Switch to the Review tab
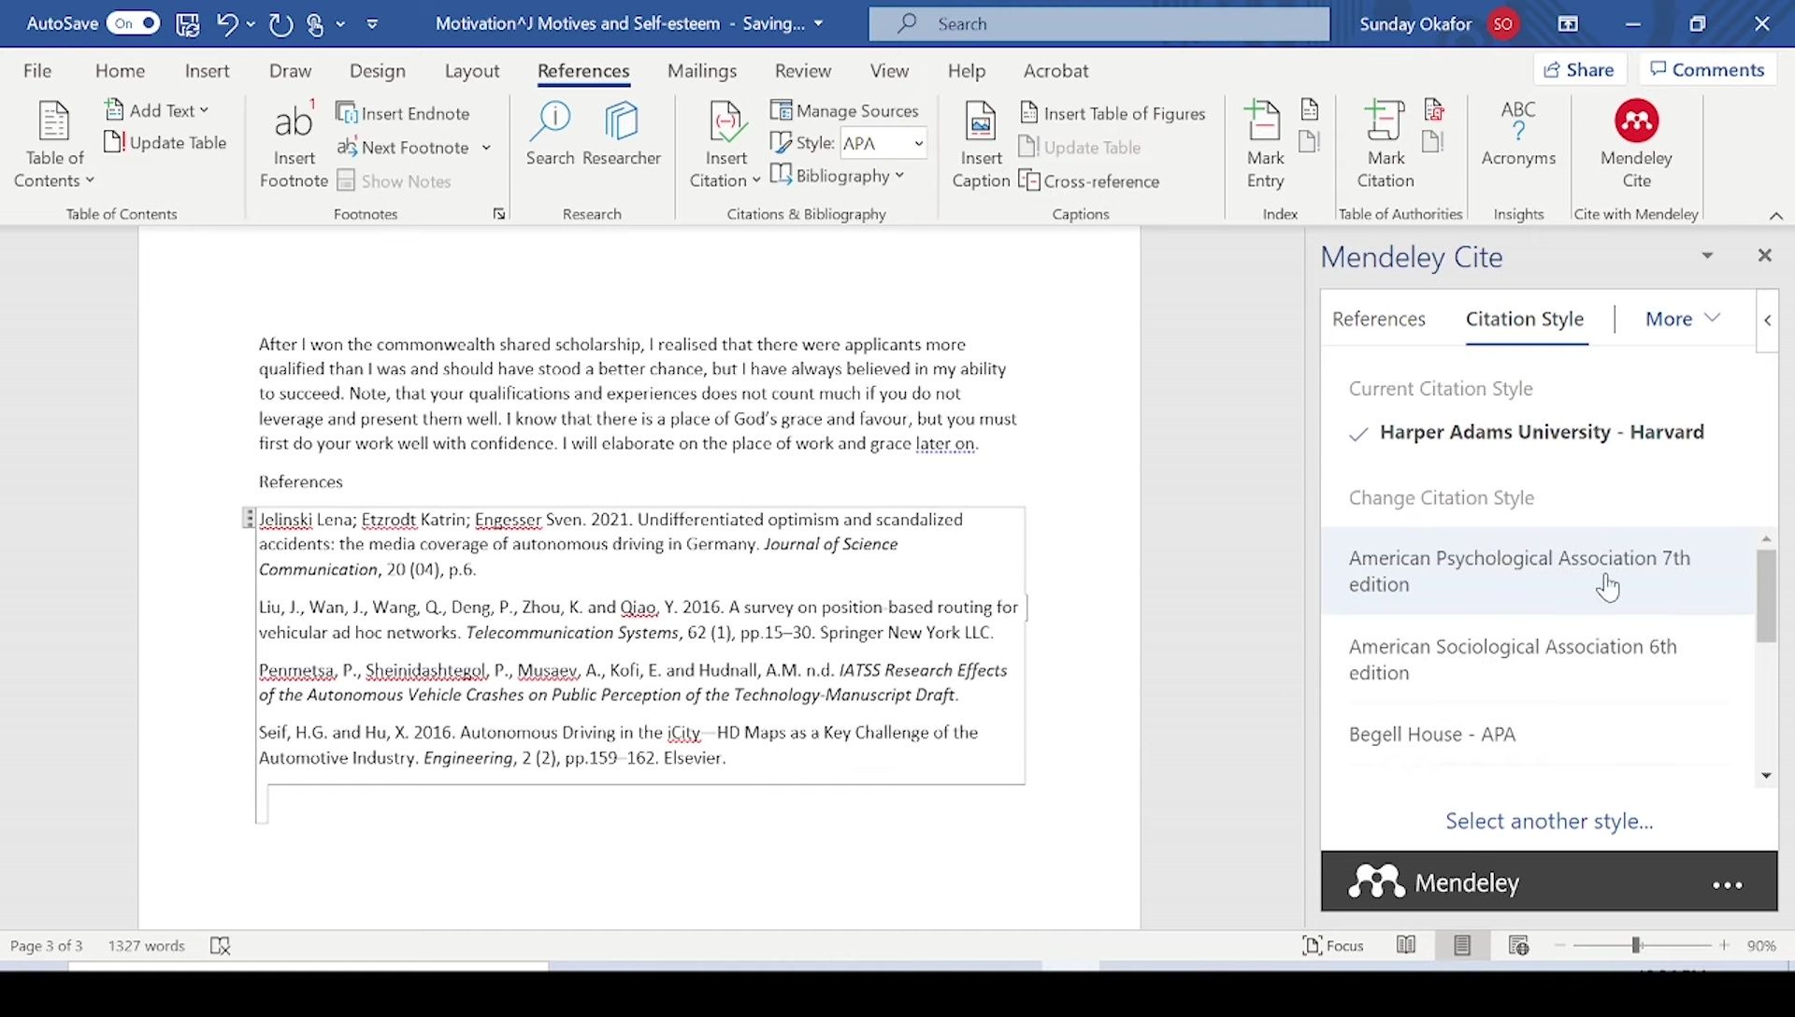Screen dimensions: 1795x1017 click(802, 71)
